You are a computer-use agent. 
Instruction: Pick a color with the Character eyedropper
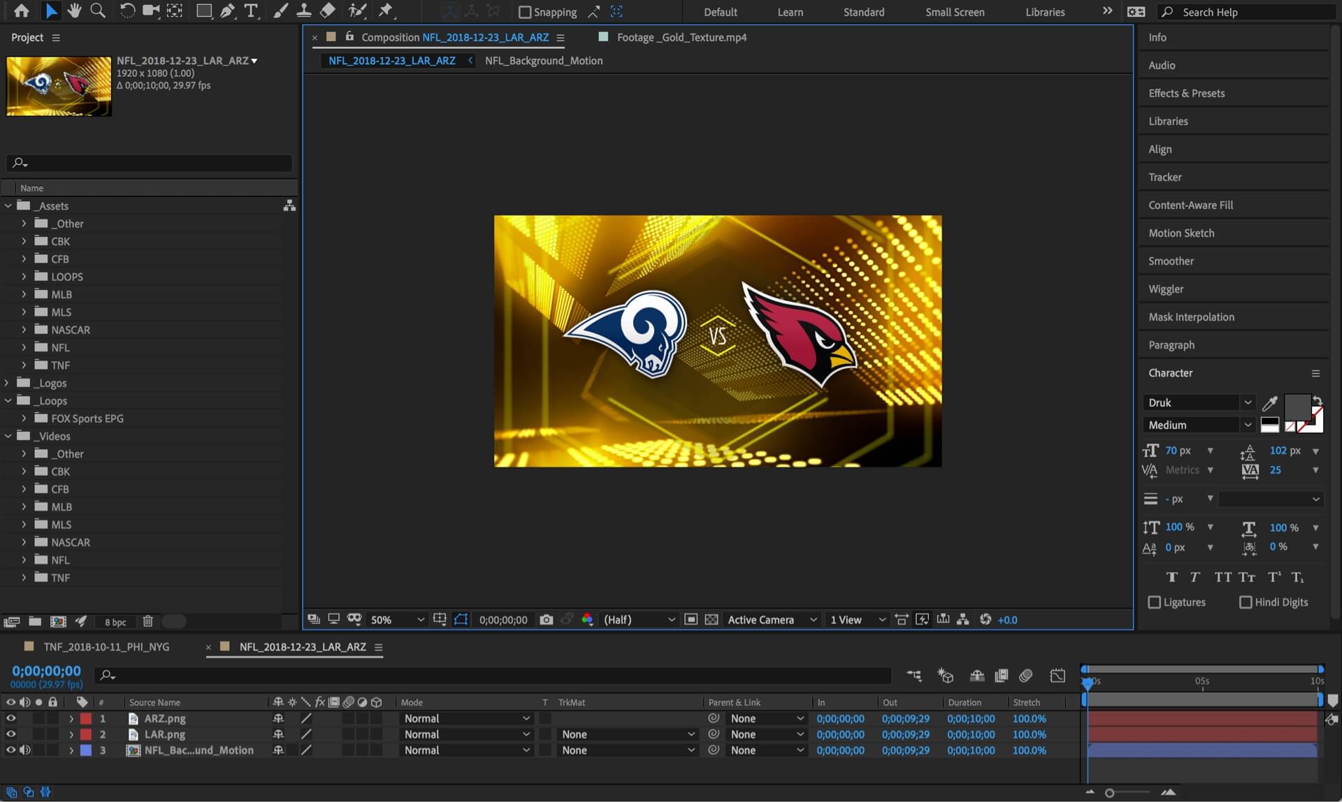(x=1270, y=402)
